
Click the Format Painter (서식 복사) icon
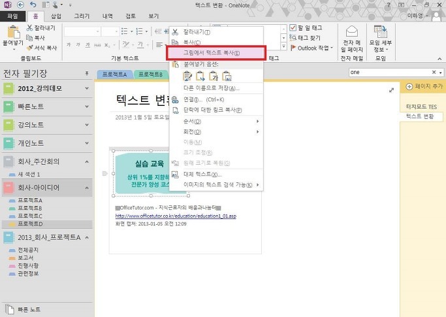31,48
